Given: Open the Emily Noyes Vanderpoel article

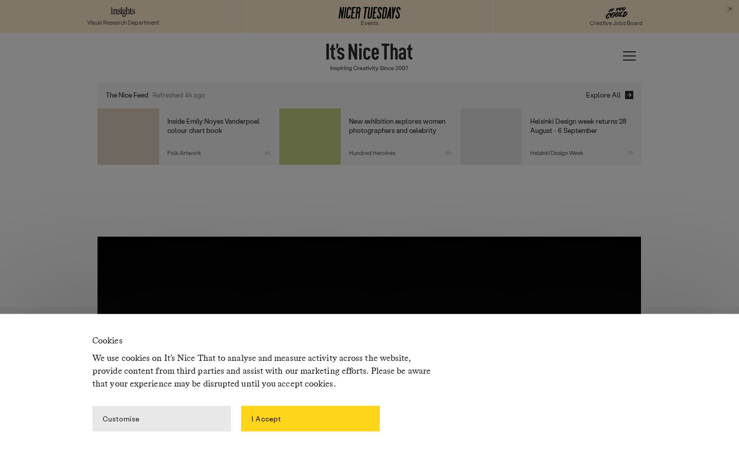Looking at the screenshot, I should [213, 126].
